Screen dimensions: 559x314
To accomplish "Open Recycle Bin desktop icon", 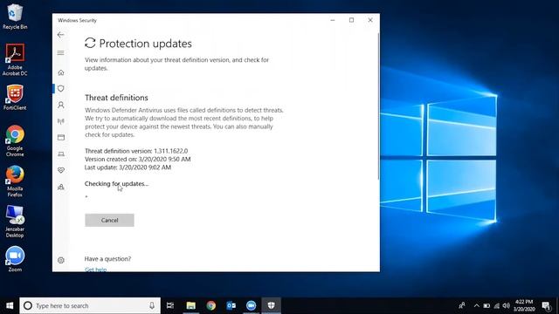I will [x=15, y=17].
